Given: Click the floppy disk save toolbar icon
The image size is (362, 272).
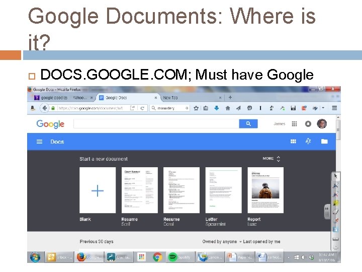Looking at the screenshot, I should [293, 108].
